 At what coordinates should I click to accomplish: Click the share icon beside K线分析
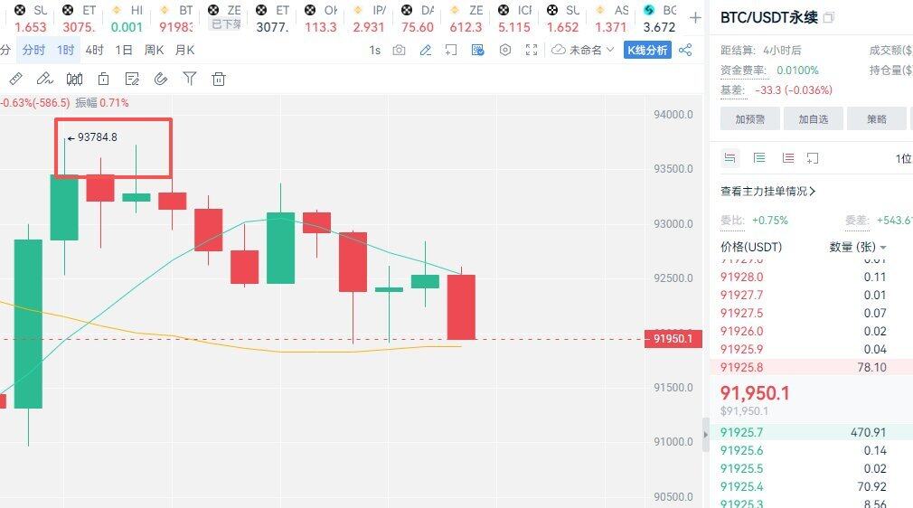coord(685,51)
